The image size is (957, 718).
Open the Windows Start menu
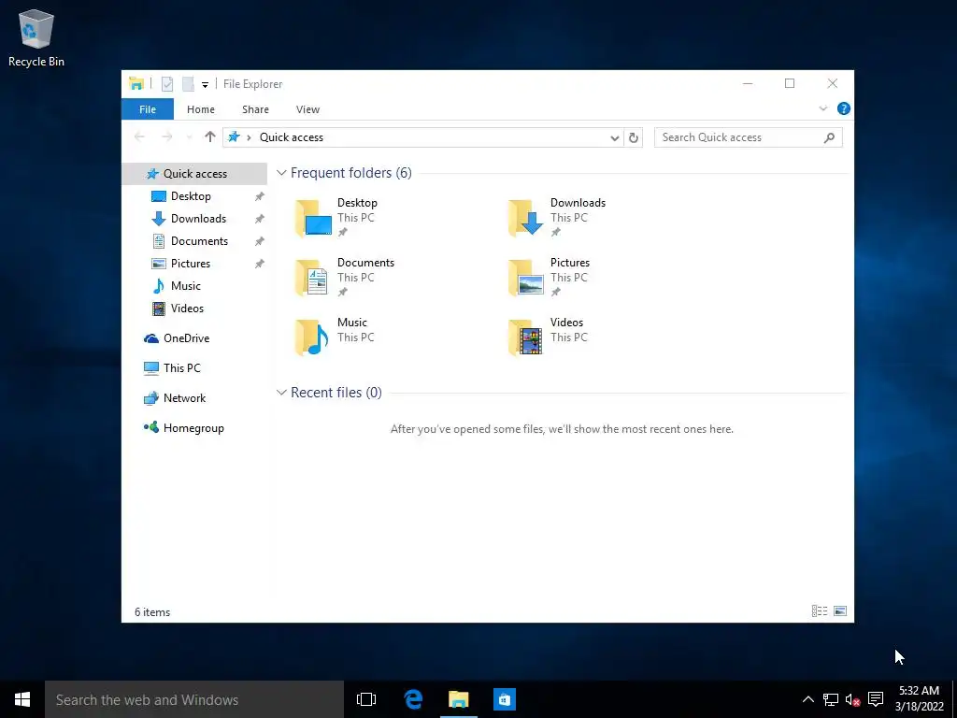point(22,699)
